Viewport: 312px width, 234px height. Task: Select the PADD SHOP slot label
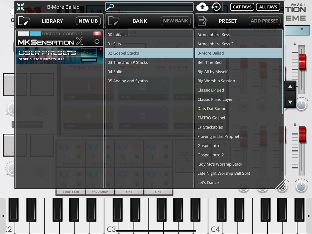pyautogui.click(x=100, y=192)
